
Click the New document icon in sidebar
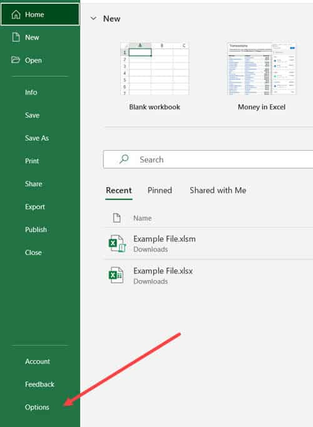[16, 38]
